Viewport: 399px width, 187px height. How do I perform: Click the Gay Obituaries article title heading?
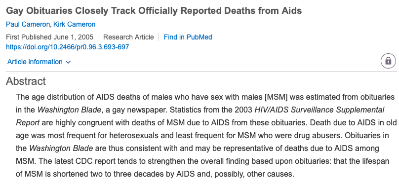[154, 11]
